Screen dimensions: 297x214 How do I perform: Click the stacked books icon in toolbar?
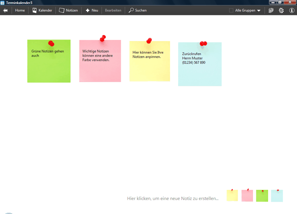click(x=271, y=10)
